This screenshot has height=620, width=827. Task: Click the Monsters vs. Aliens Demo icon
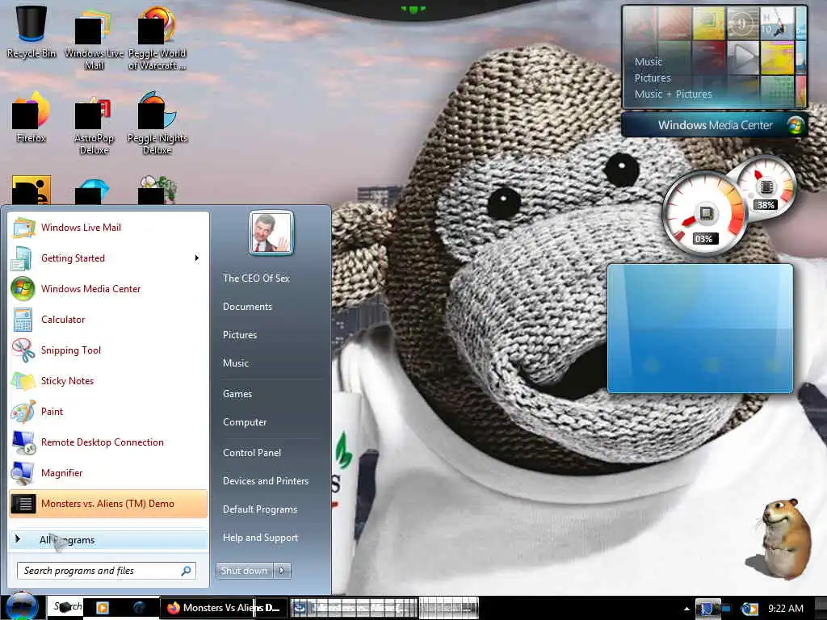point(23,504)
